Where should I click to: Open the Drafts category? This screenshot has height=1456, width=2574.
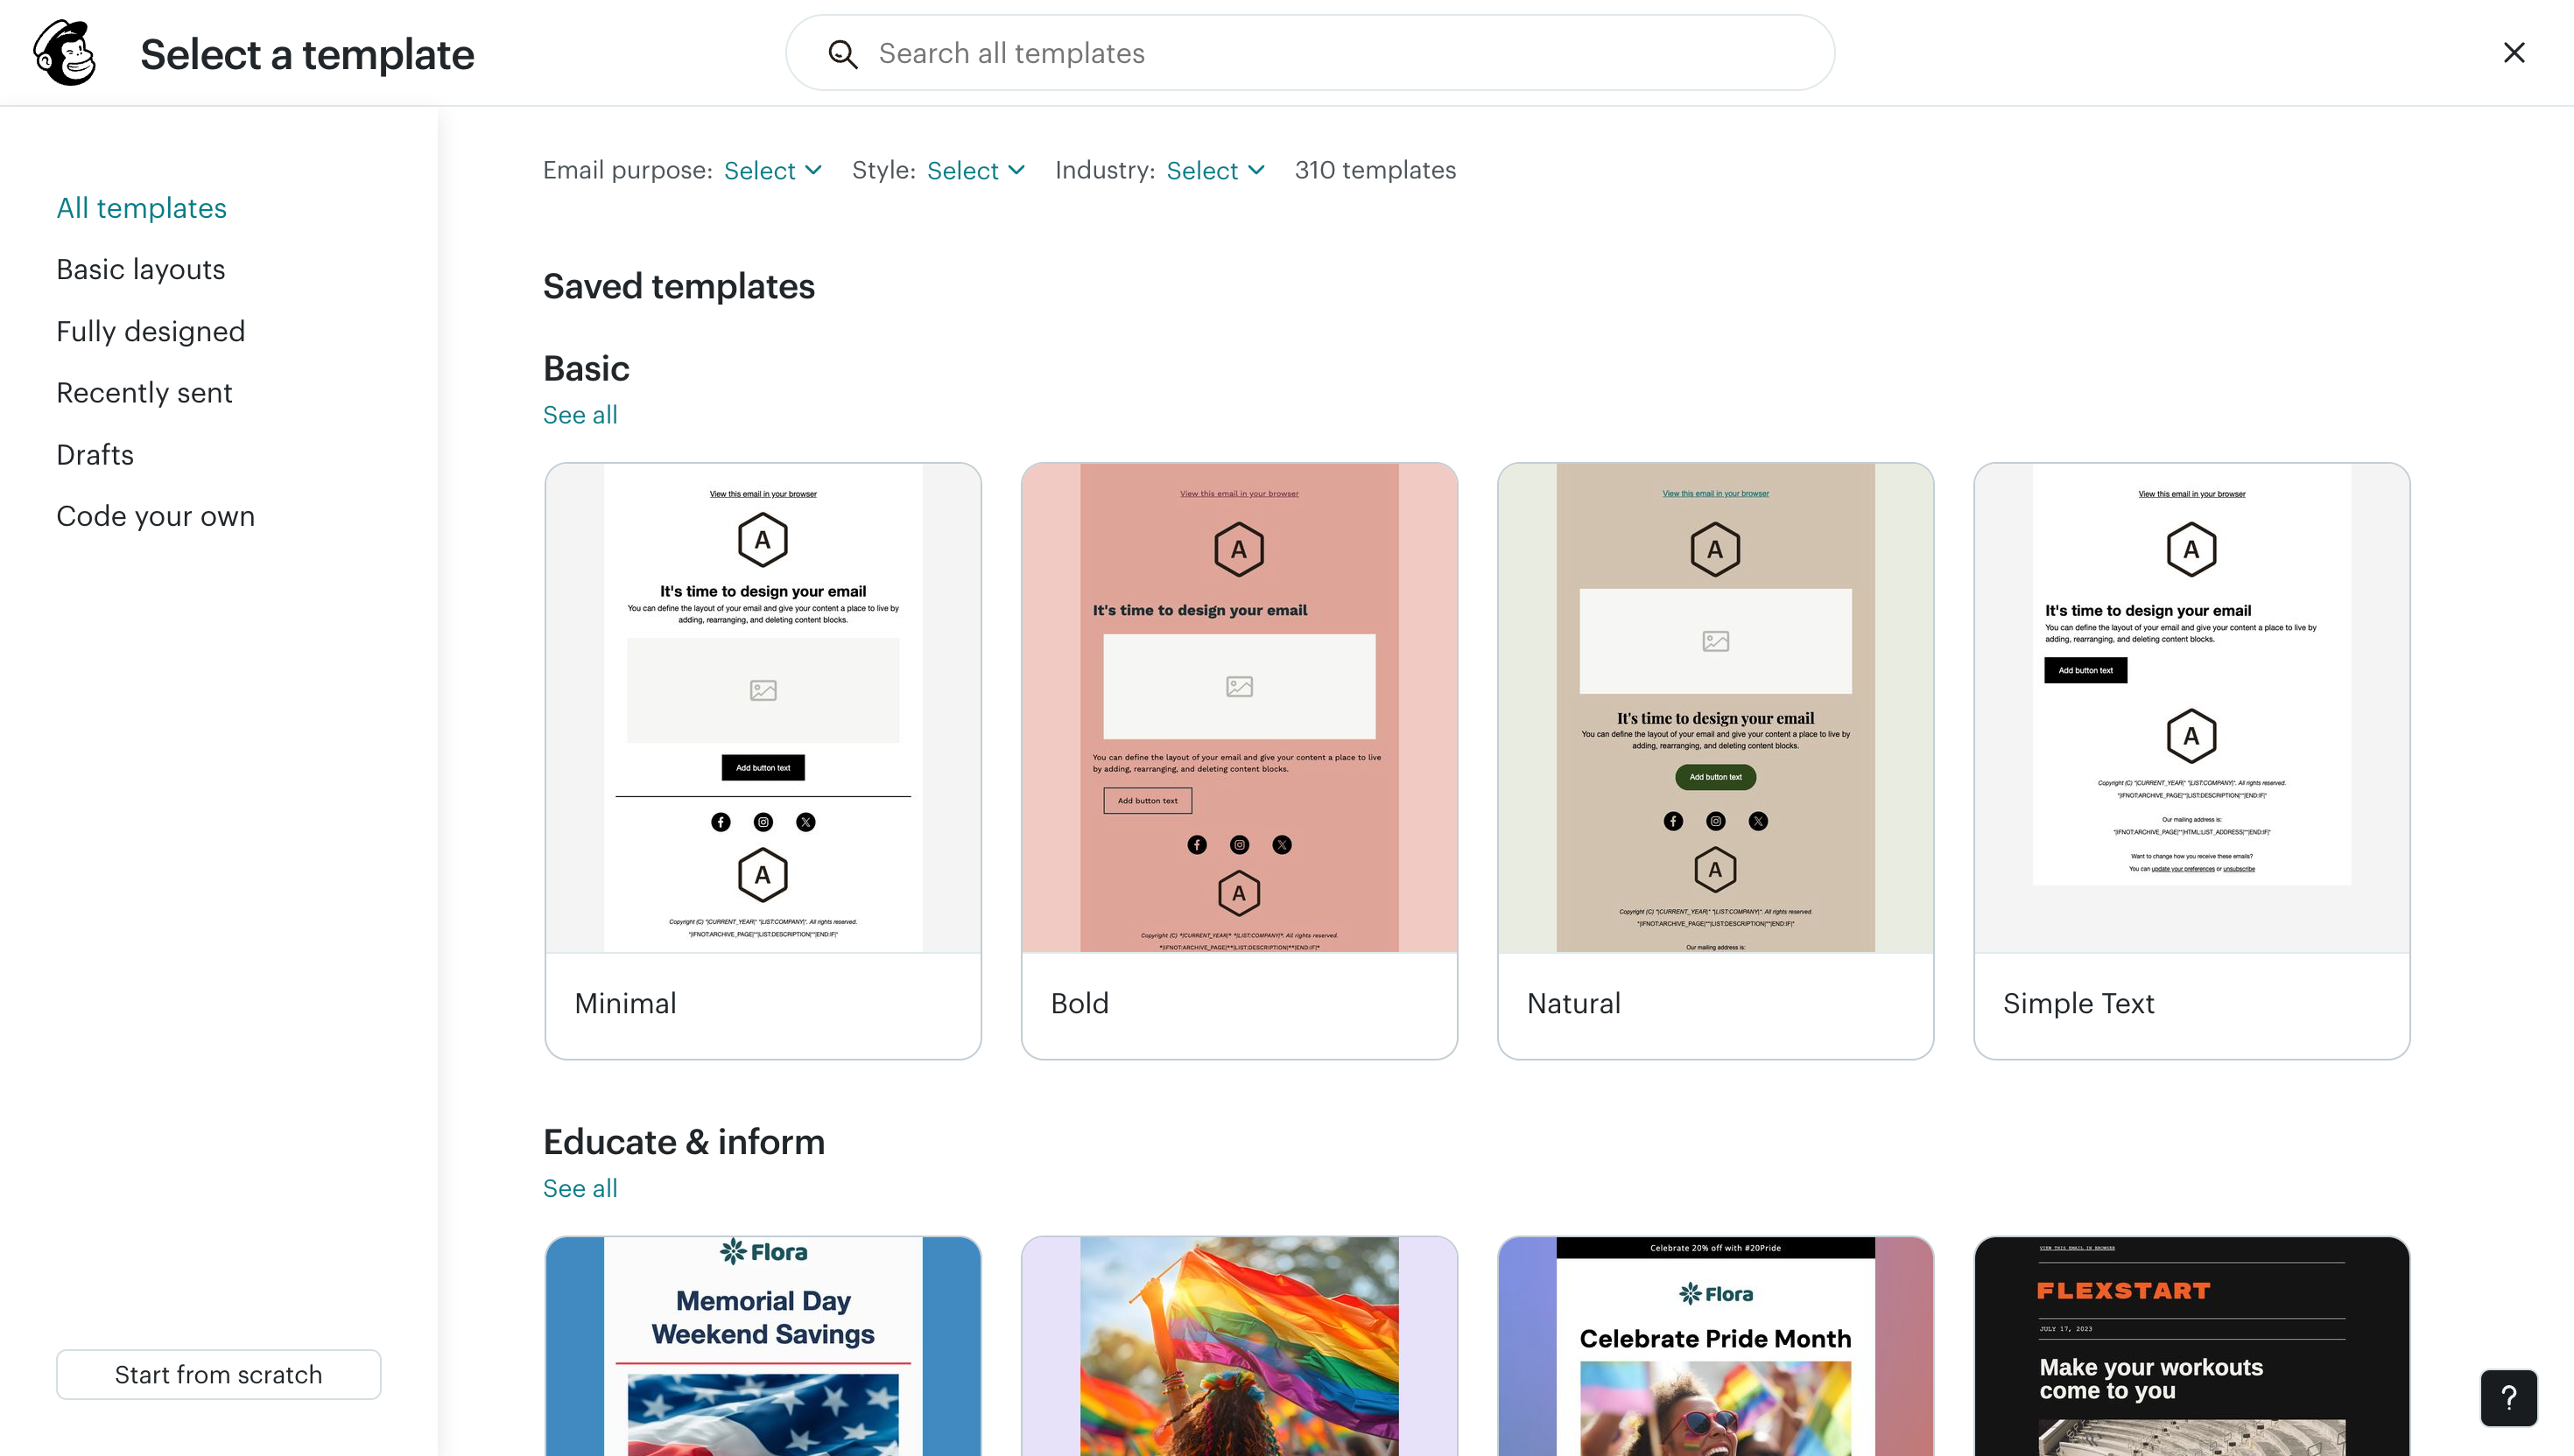pyautogui.click(x=95, y=454)
